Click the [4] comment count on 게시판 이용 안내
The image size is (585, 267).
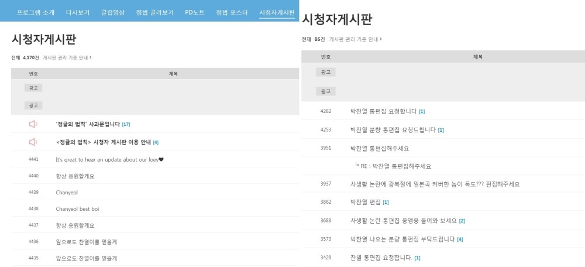pos(156,142)
